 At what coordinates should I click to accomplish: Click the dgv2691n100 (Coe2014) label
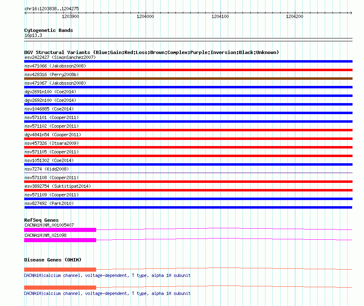[x=50, y=92]
